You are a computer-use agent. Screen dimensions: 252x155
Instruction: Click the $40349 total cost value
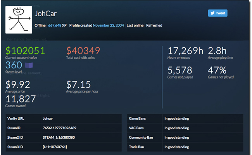[83, 51]
